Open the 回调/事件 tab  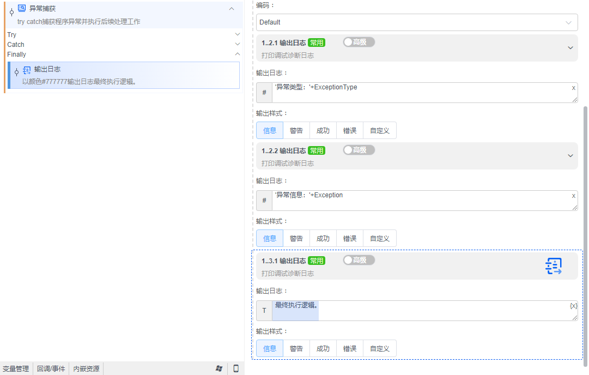(51, 368)
